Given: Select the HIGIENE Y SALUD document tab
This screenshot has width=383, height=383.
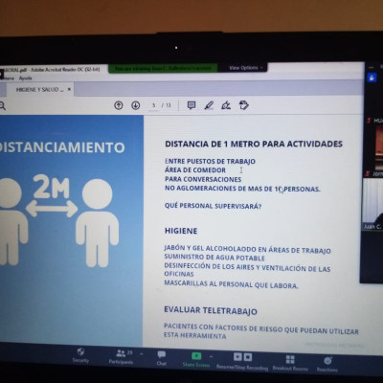Looking at the screenshot, I should [37, 90].
